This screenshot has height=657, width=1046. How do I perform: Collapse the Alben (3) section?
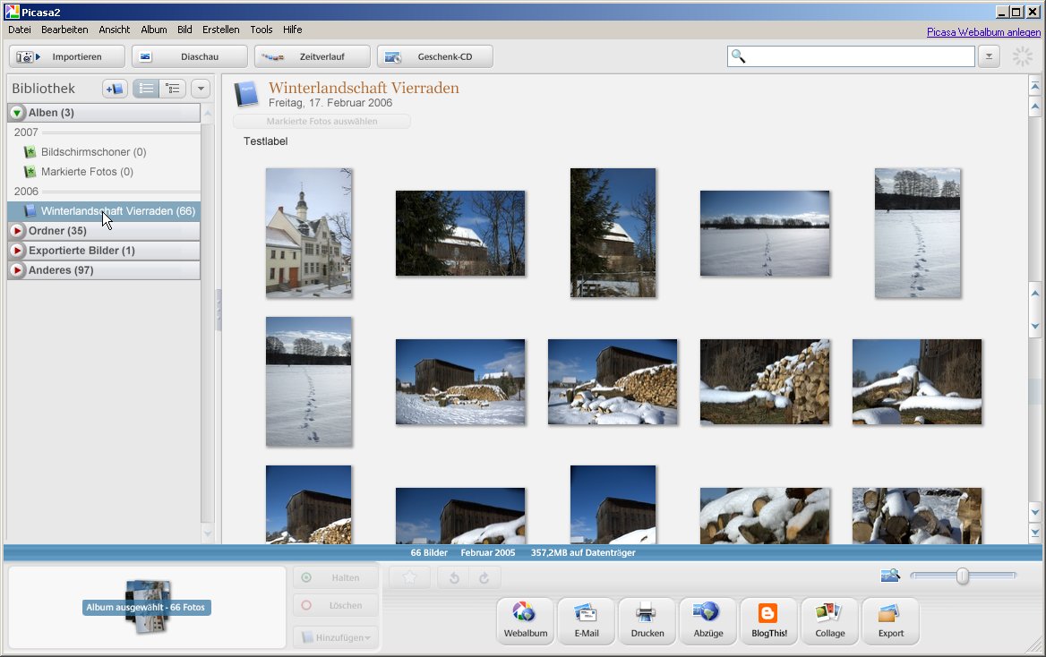pos(17,113)
